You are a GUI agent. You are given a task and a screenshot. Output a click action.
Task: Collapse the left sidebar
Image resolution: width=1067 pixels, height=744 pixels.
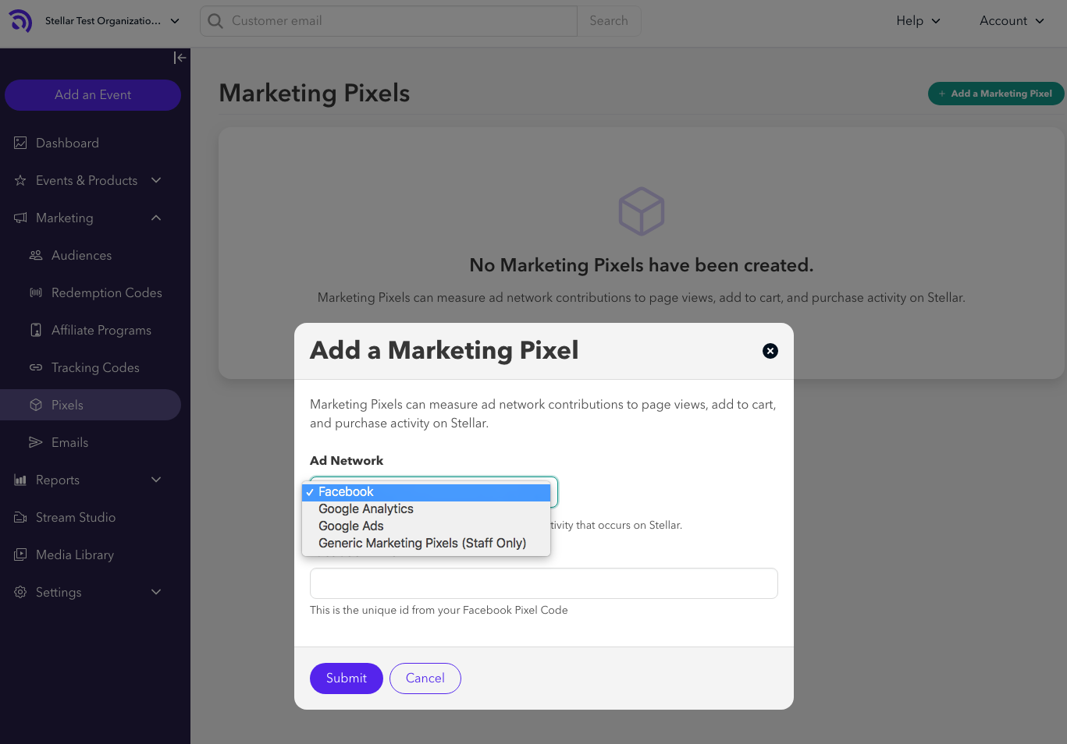click(180, 58)
